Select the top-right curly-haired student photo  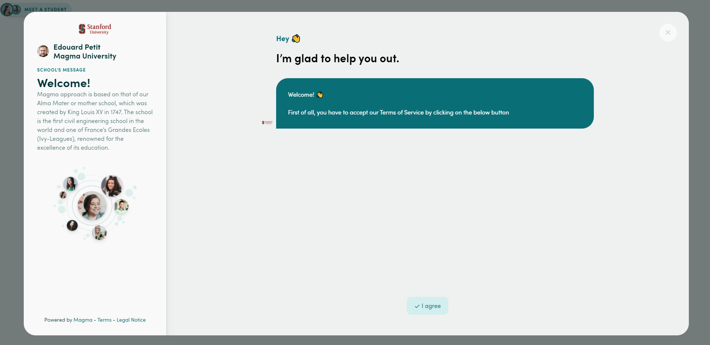point(112,185)
